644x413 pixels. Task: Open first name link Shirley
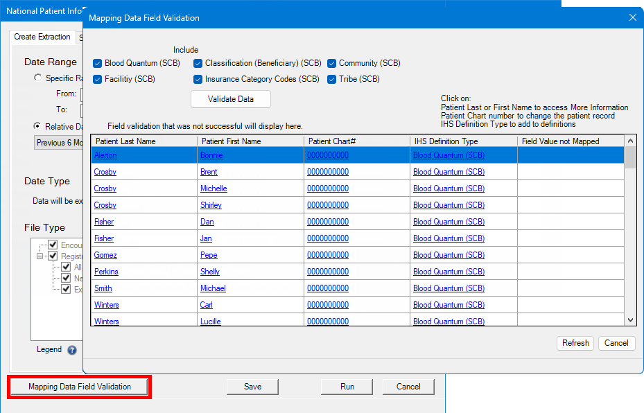click(x=211, y=205)
